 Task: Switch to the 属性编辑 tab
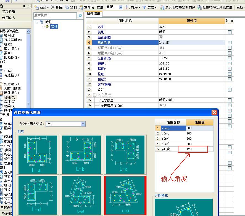pos(93,14)
